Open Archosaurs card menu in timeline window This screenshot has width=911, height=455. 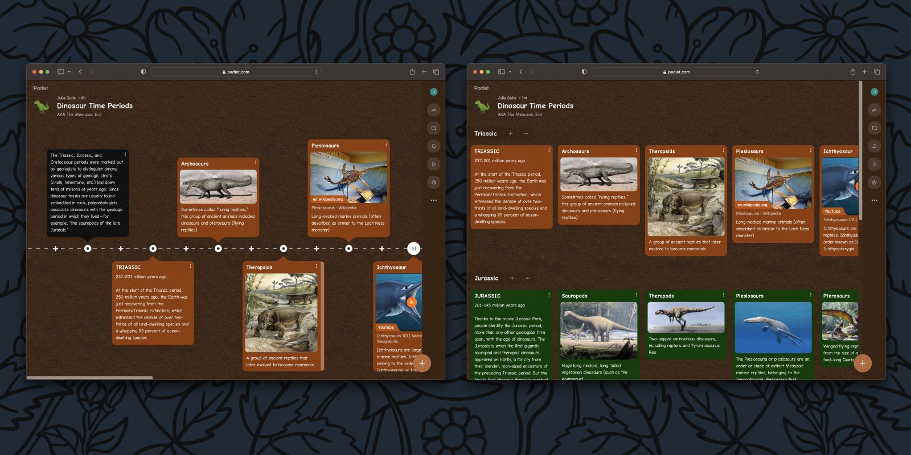click(x=255, y=163)
